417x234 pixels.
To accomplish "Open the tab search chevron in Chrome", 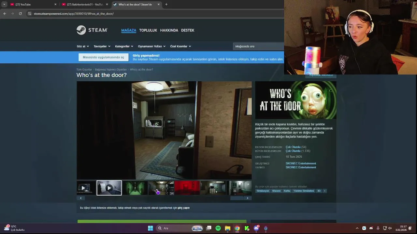I will tap(4, 4).
